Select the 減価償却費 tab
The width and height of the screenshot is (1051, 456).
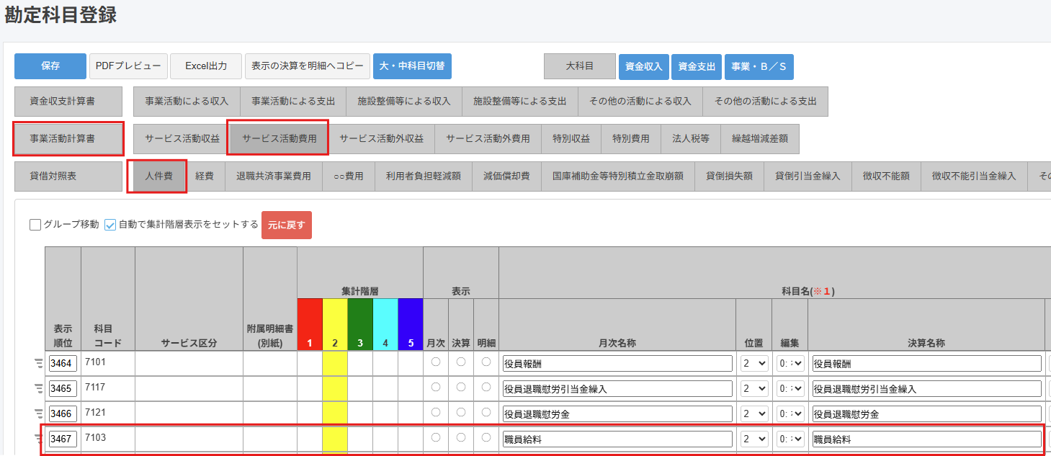tap(506, 176)
